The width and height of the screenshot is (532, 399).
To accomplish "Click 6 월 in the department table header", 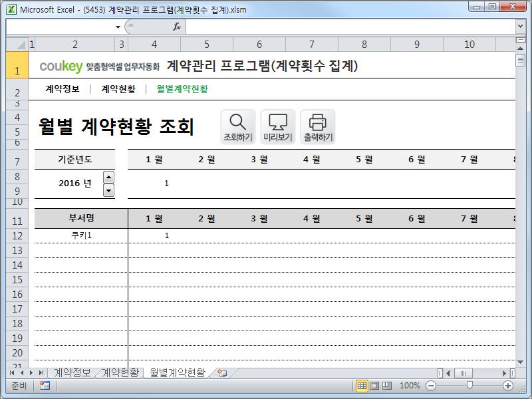I will tap(417, 219).
